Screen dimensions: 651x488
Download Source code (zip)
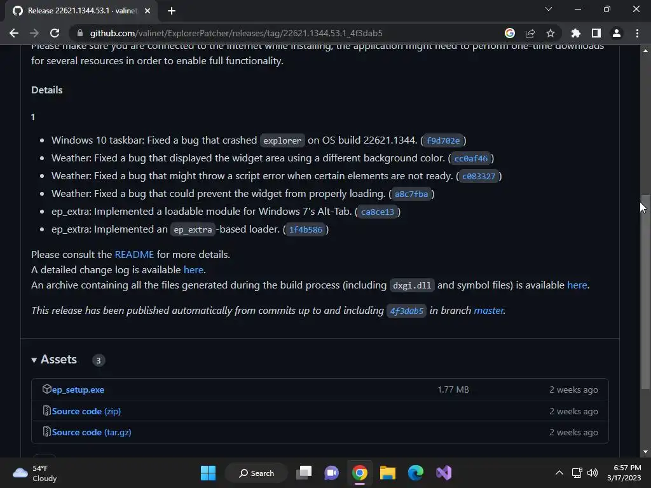coord(86,411)
